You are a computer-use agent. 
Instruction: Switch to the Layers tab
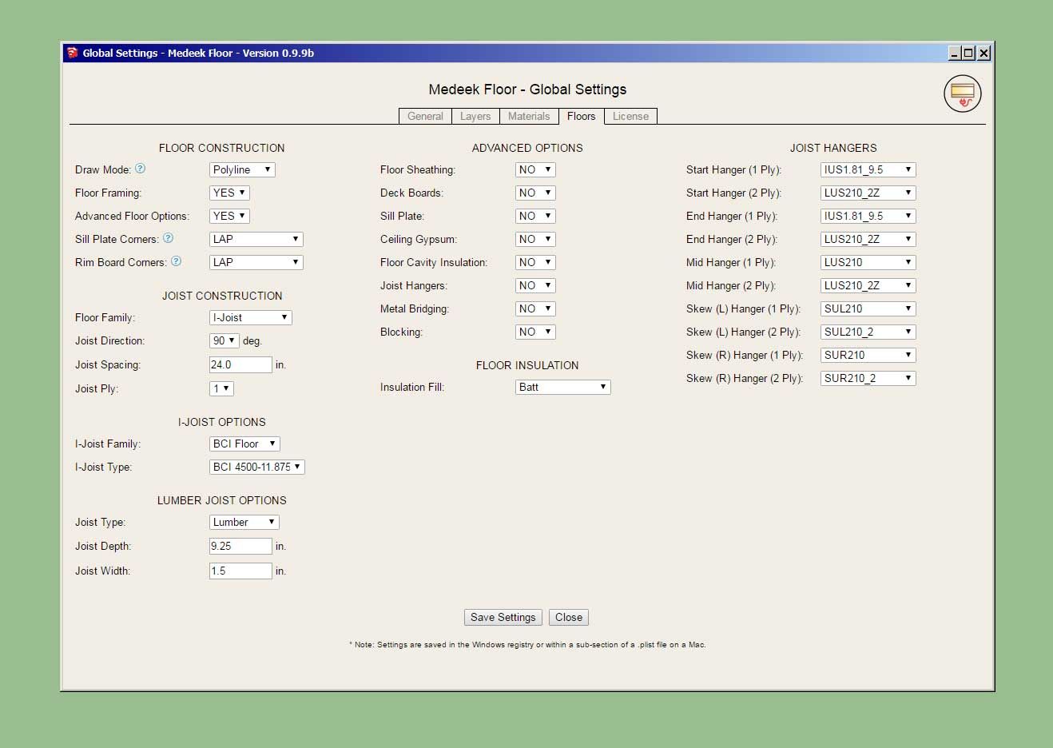click(475, 116)
